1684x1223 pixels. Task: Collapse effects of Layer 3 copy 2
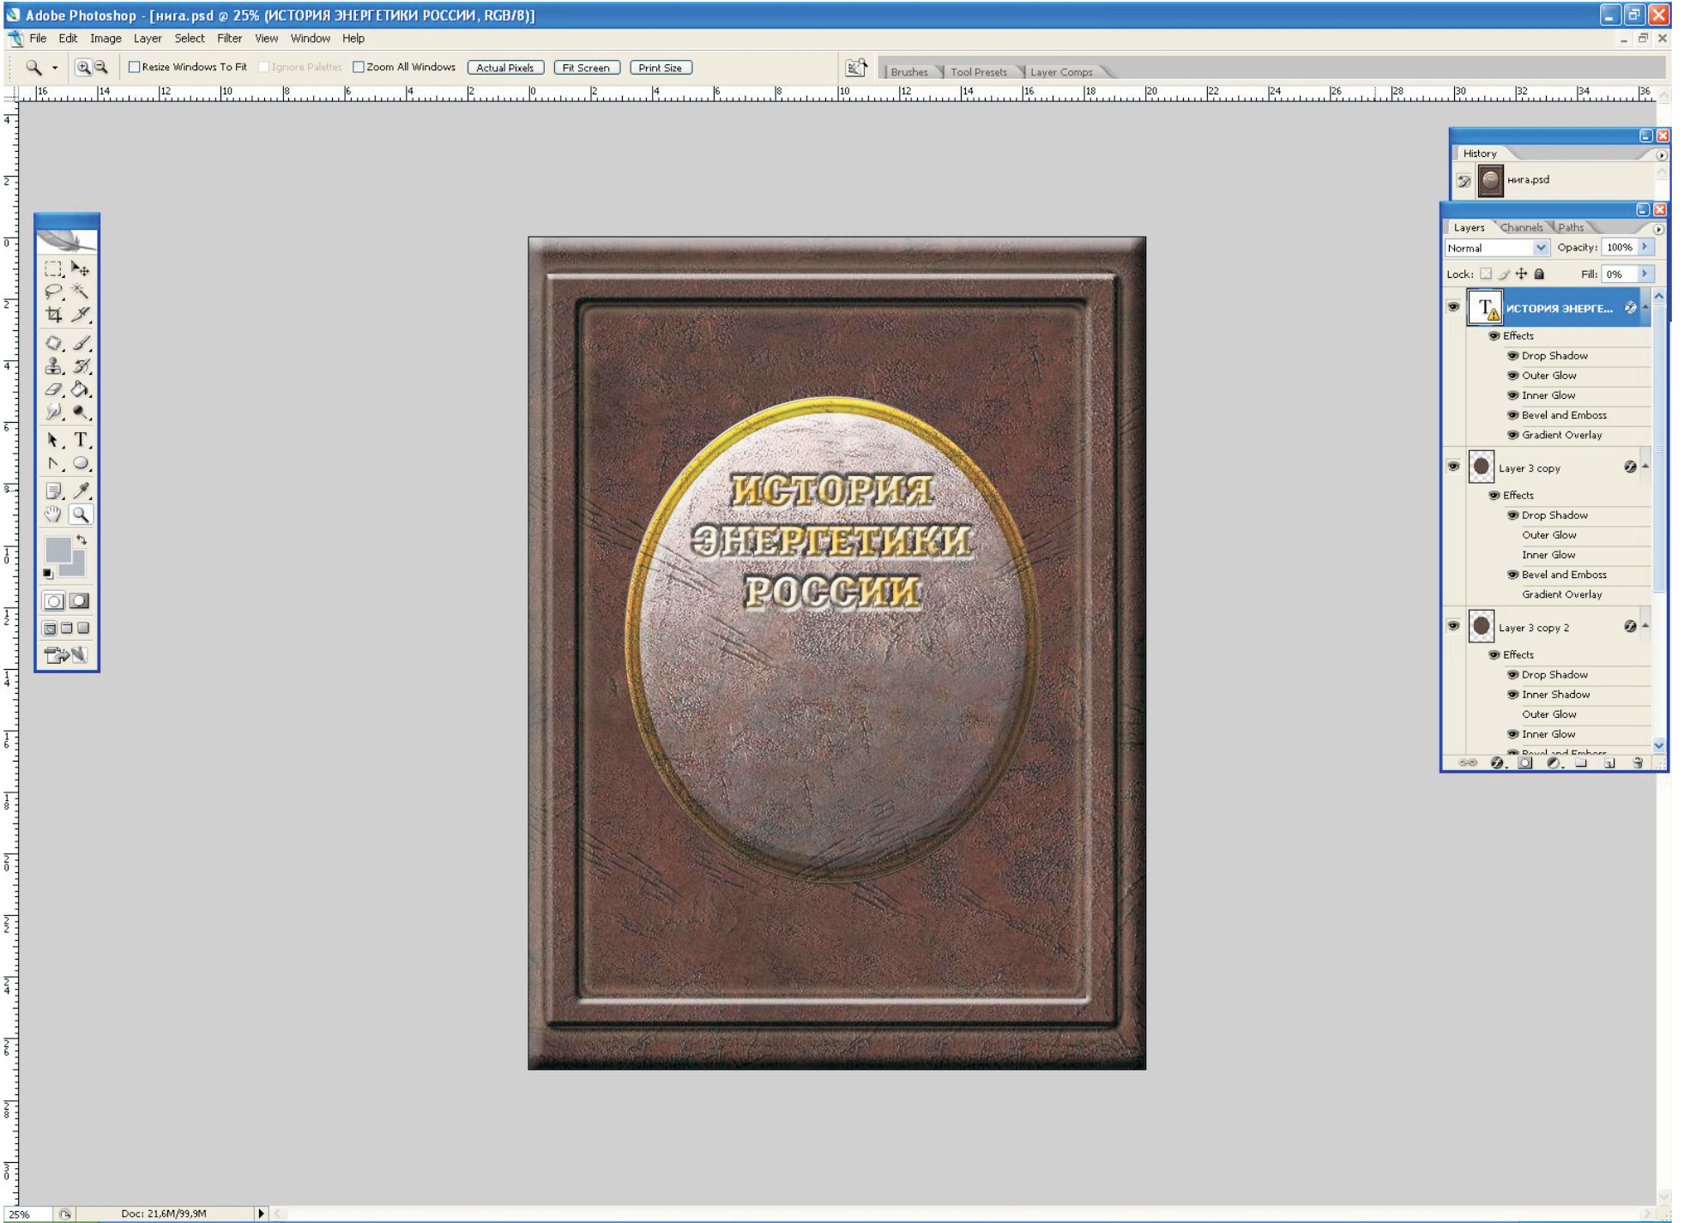pyautogui.click(x=1645, y=627)
